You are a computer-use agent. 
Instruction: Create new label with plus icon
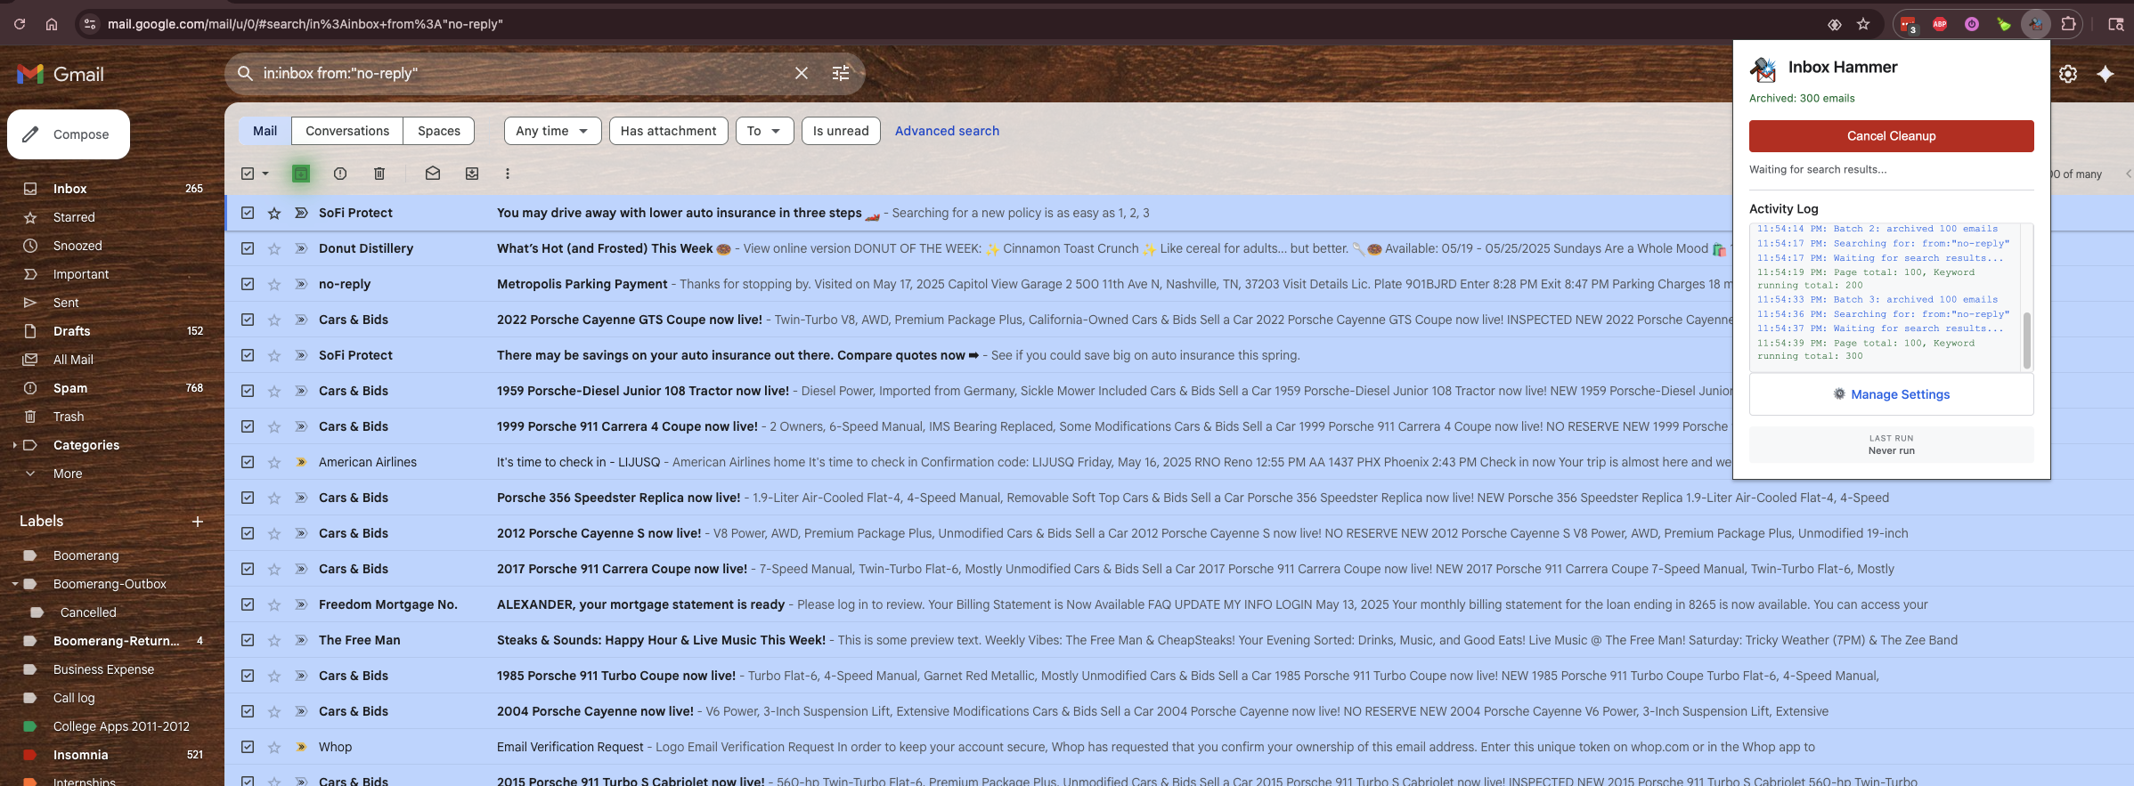(198, 522)
